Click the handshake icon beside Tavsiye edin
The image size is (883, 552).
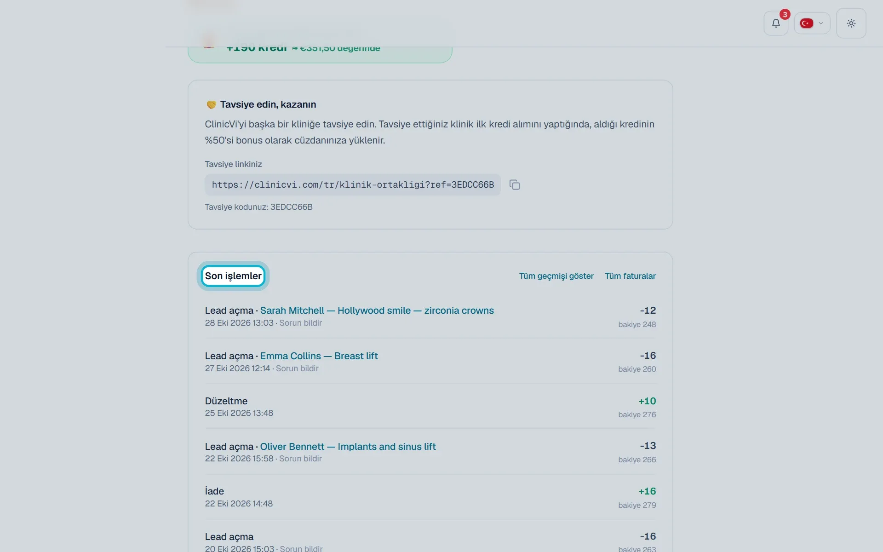click(x=211, y=105)
